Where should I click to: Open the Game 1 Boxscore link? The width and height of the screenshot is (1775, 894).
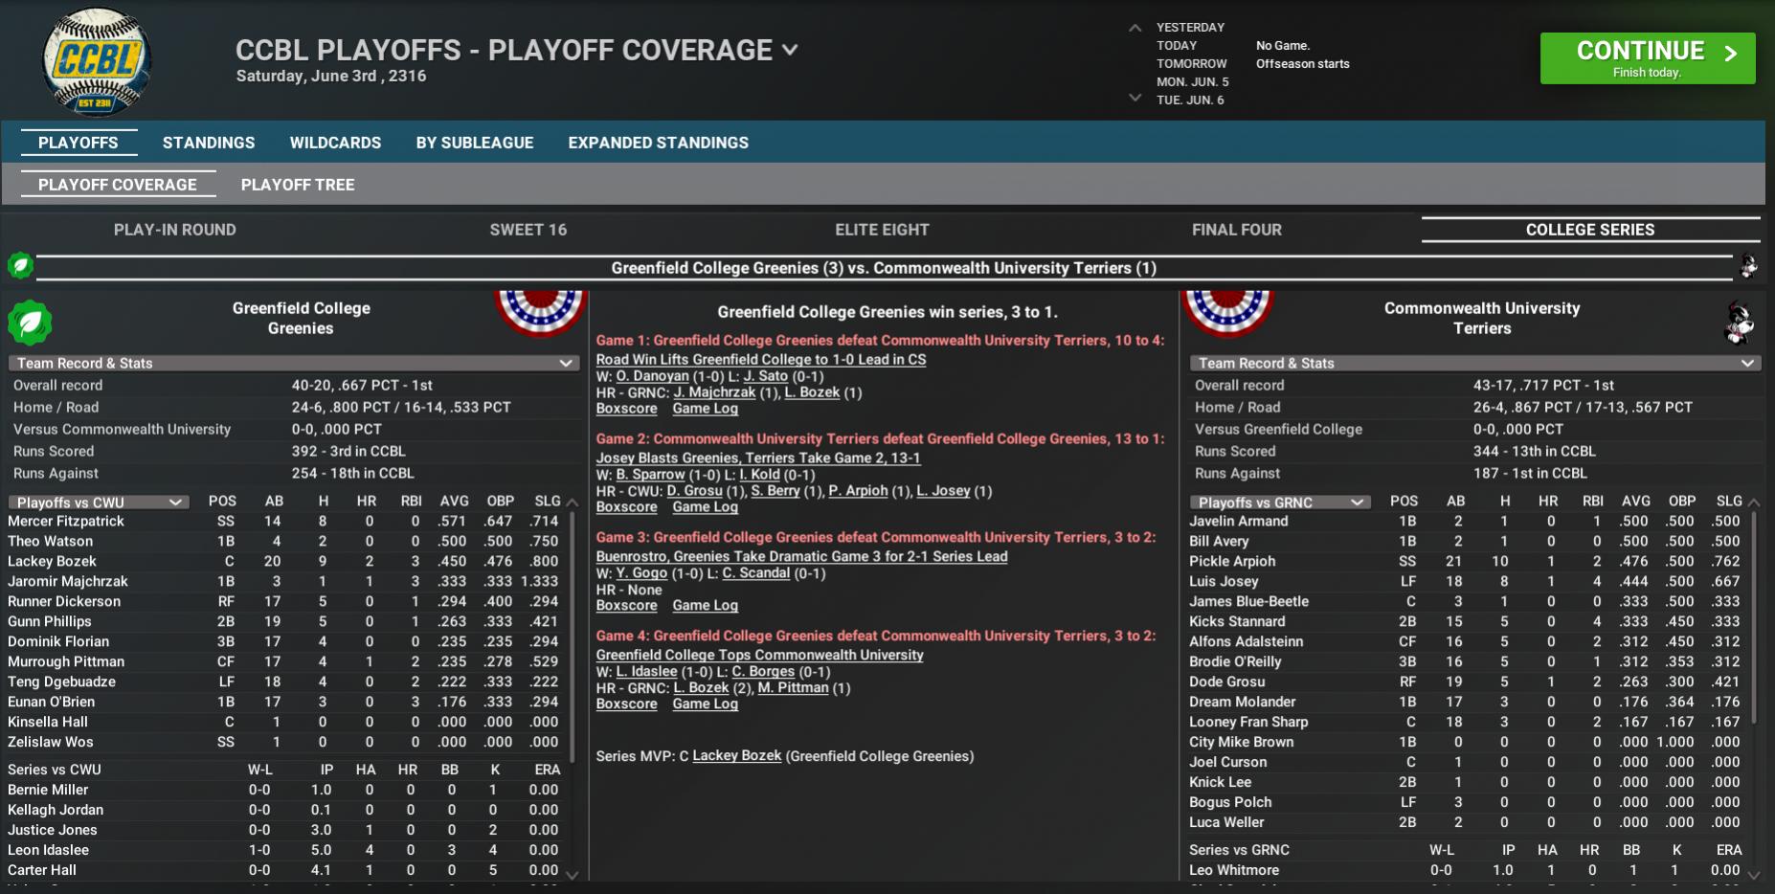tap(626, 409)
